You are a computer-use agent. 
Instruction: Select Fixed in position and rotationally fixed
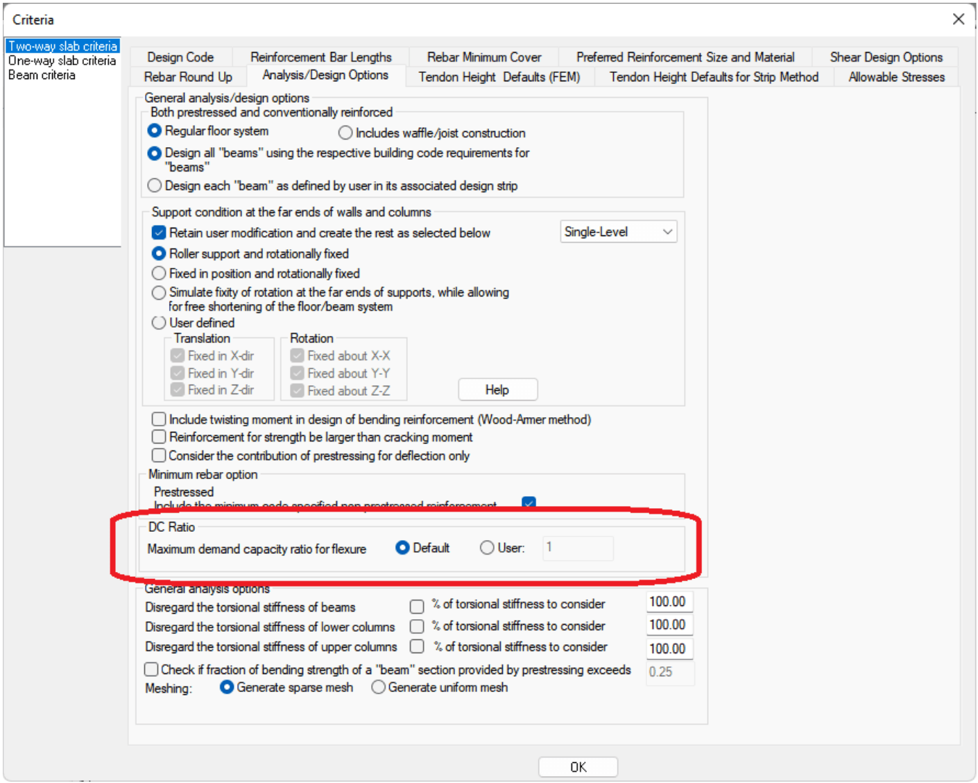pos(159,273)
